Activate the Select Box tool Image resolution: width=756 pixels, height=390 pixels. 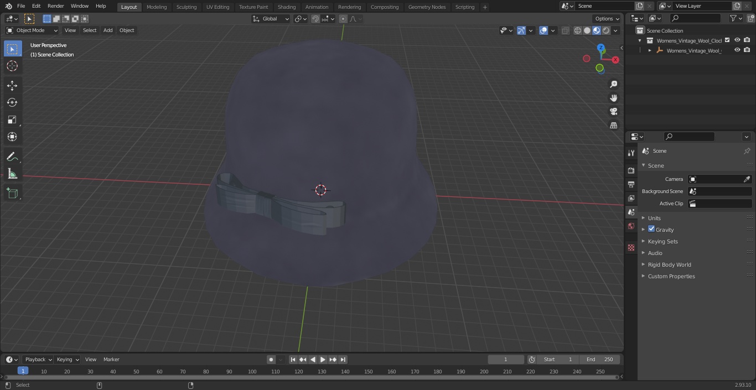point(12,49)
